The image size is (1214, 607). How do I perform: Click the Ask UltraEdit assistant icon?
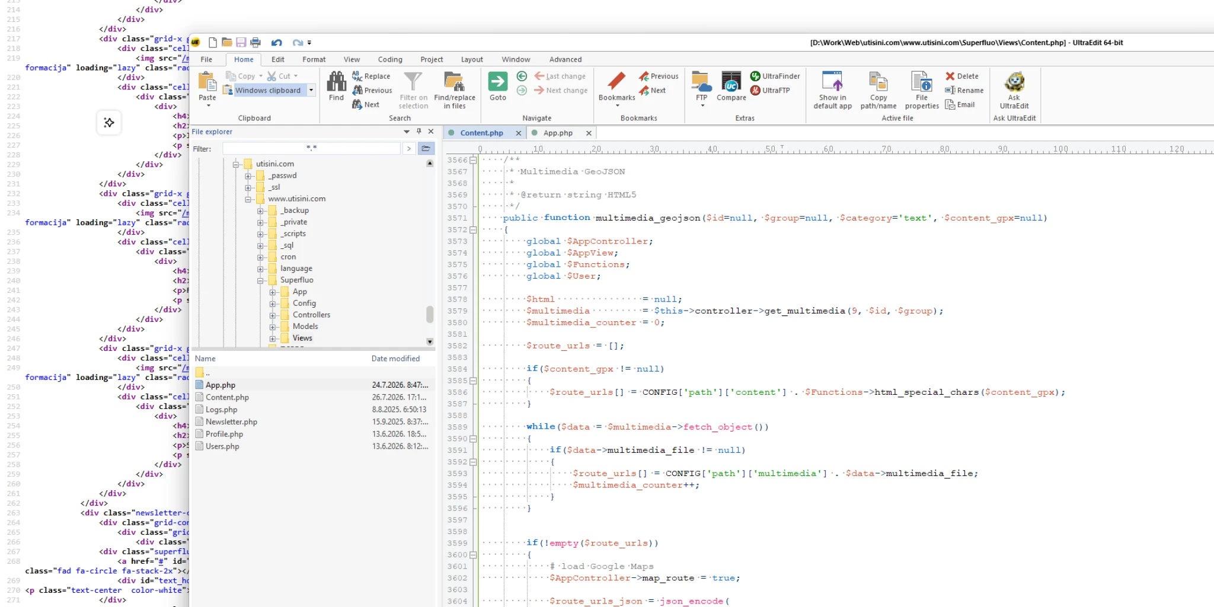1014,82
